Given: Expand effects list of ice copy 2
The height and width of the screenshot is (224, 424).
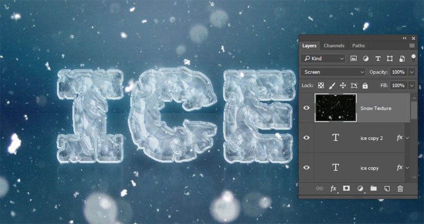Looking at the screenshot, I should tap(407, 138).
